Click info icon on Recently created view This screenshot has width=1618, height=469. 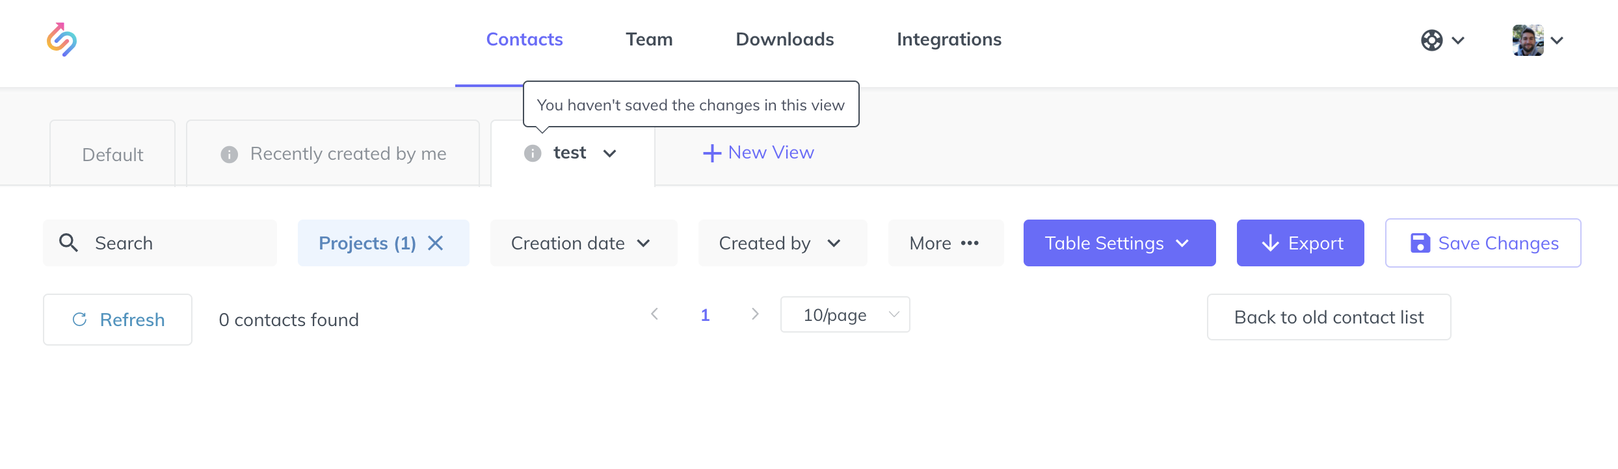coord(229,154)
